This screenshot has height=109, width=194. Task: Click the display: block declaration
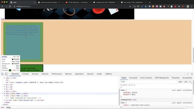tap(130, 92)
